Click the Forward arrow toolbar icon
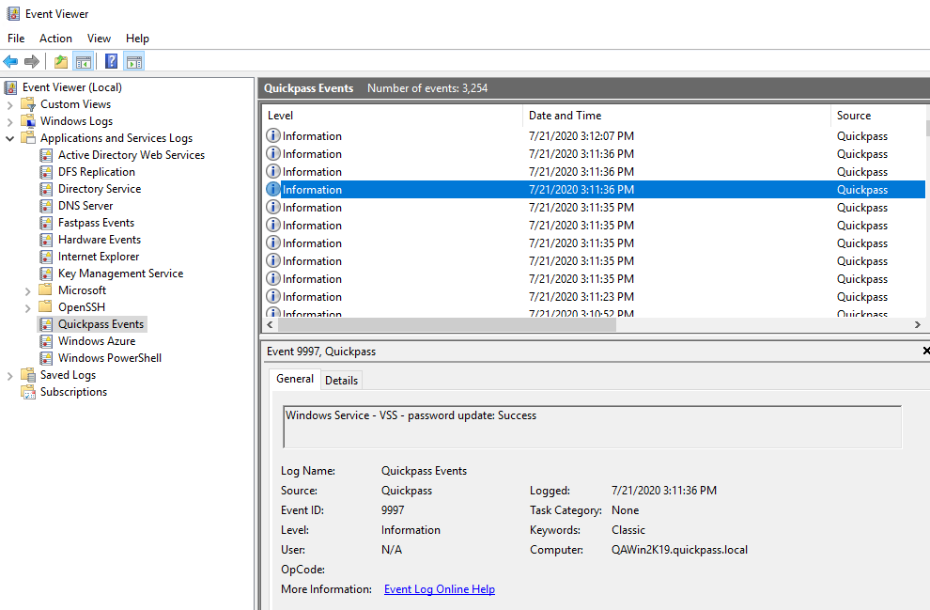 (x=32, y=61)
